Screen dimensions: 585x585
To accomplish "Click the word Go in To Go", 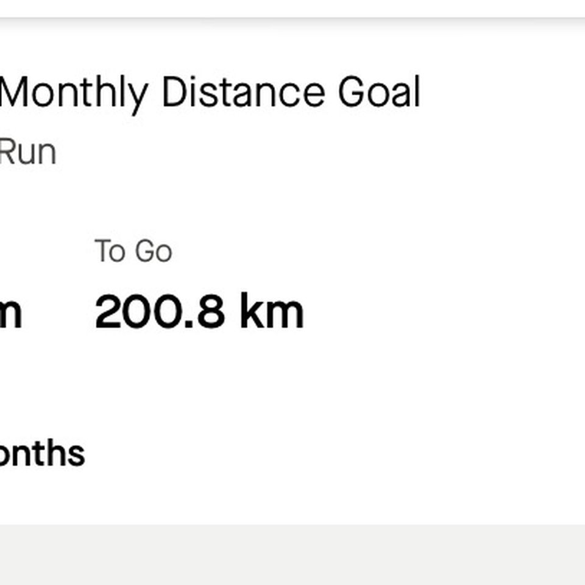I will [154, 250].
